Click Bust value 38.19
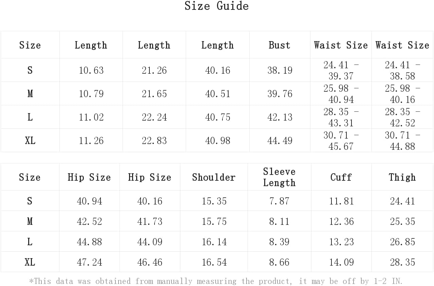The width and height of the screenshot is (434, 286). pos(279,70)
